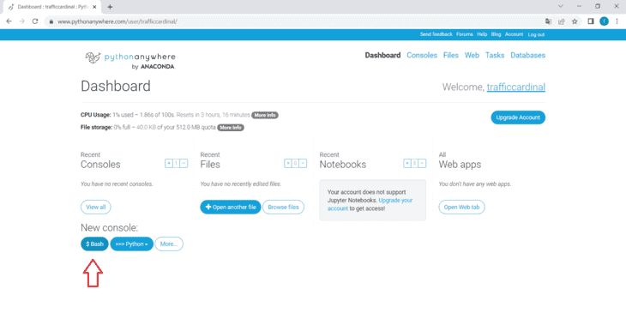Click the browser side panel icon
Viewport: 626px width, 325px height.
click(591, 21)
